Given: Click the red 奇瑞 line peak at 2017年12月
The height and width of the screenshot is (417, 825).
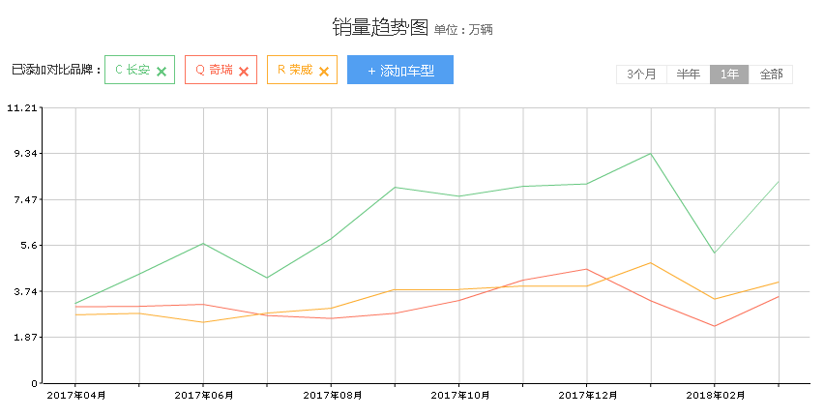Looking at the screenshot, I should coord(586,269).
